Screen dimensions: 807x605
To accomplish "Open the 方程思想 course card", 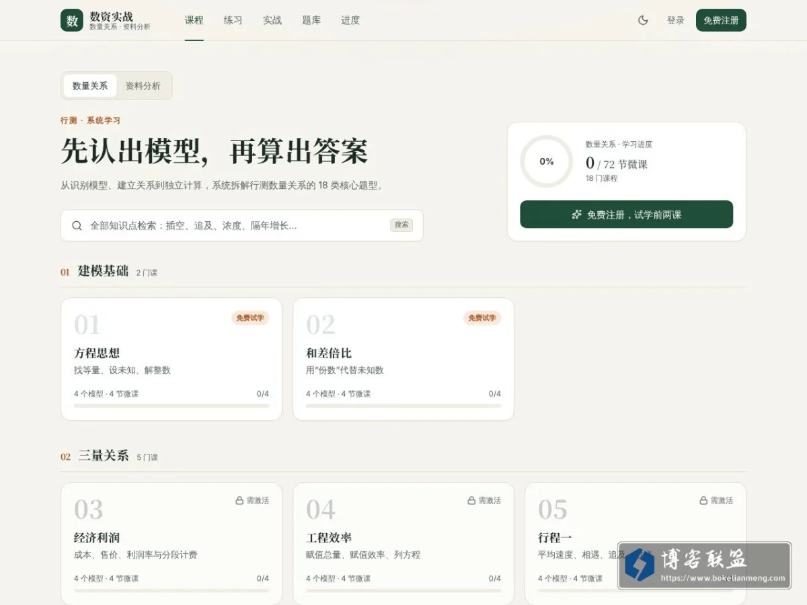I will click(x=171, y=360).
